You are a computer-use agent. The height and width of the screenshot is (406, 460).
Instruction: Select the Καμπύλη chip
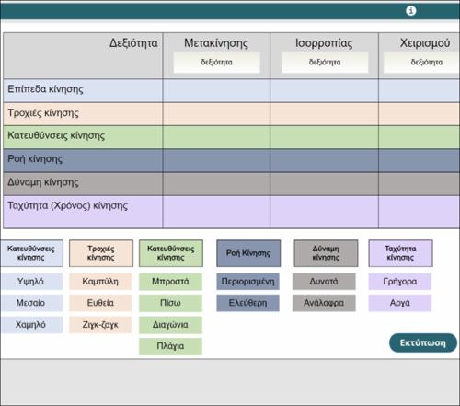tap(100, 282)
